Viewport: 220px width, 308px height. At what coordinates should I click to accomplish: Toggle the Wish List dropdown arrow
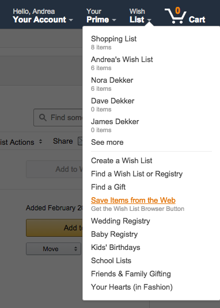pyautogui.click(x=149, y=20)
